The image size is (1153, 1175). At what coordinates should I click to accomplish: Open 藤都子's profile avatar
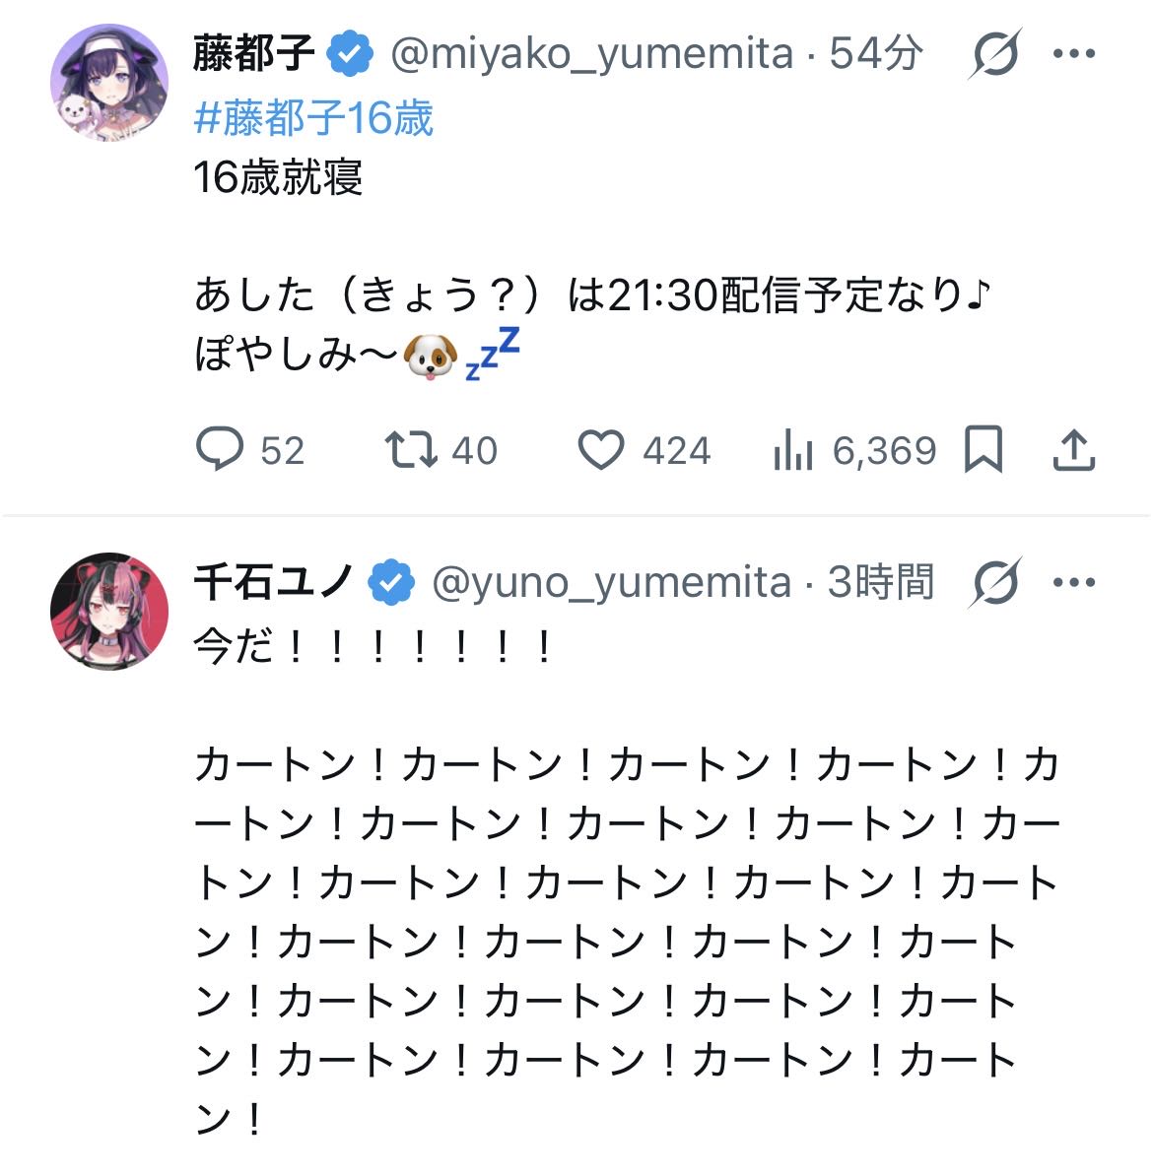[109, 83]
